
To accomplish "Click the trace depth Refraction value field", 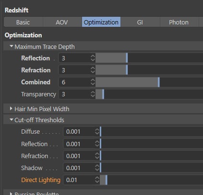I will pos(74,70).
